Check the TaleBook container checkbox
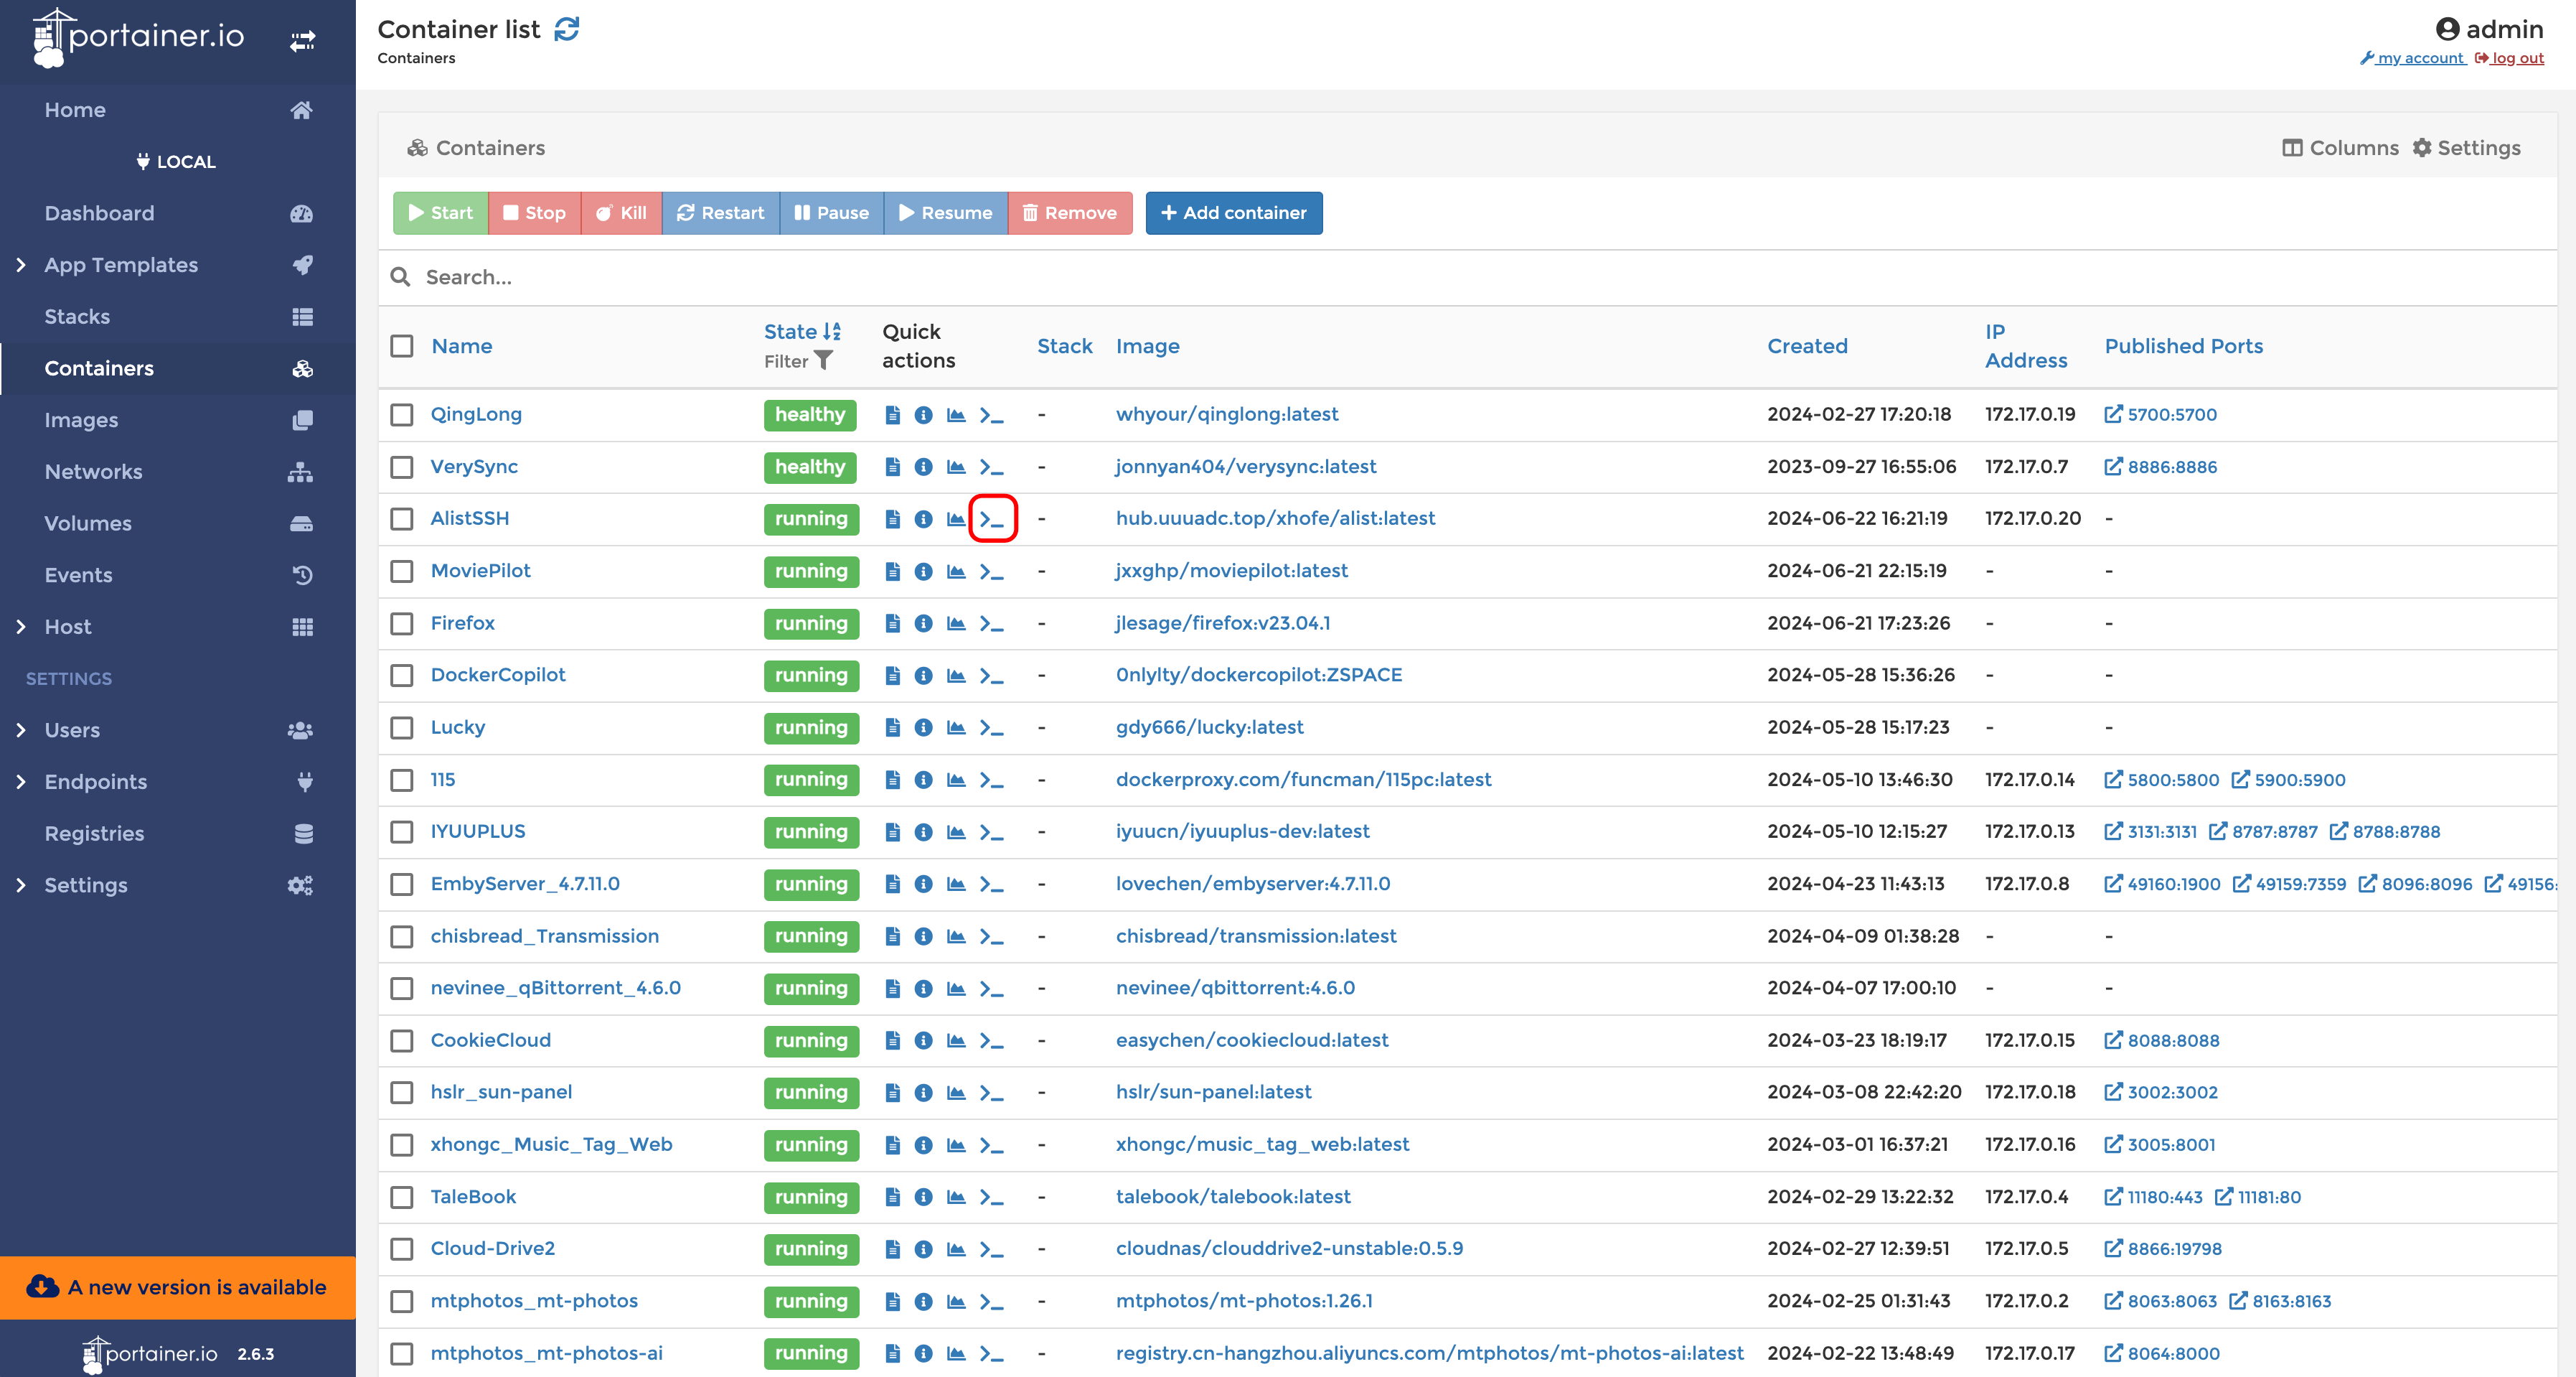 click(x=402, y=1197)
